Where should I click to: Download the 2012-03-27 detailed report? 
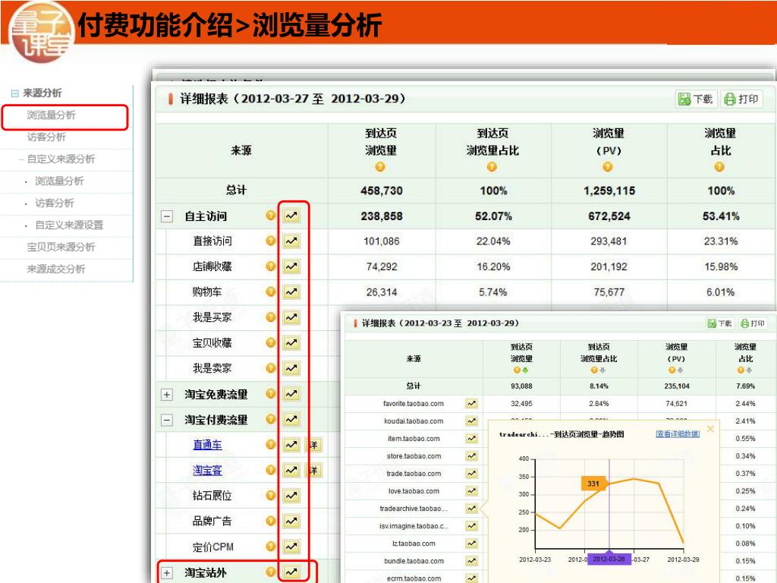pyautogui.click(x=695, y=99)
